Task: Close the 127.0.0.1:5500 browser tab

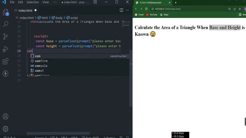Action: 170,3
